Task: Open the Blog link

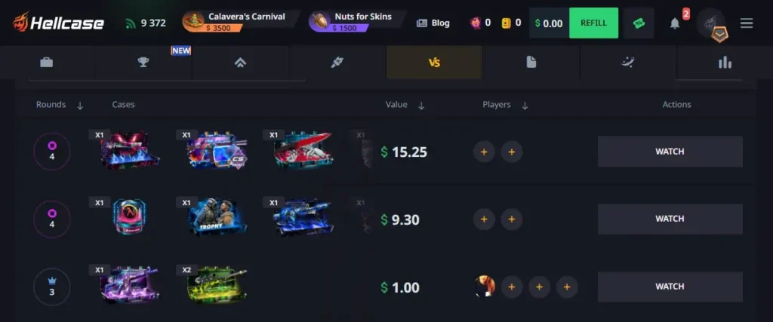Action: pyautogui.click(x=433, y=23)
